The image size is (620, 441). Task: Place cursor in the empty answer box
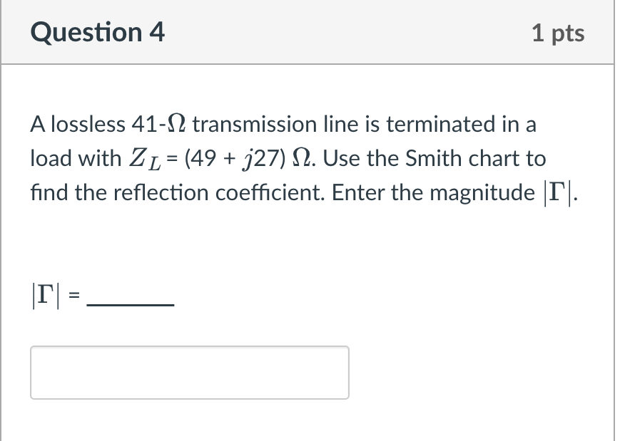(189, 372)
